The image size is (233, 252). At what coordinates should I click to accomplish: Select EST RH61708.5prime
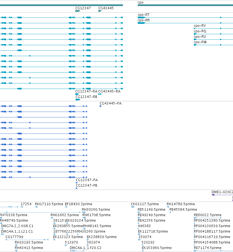pyautogui.click(x=96, y=215)
